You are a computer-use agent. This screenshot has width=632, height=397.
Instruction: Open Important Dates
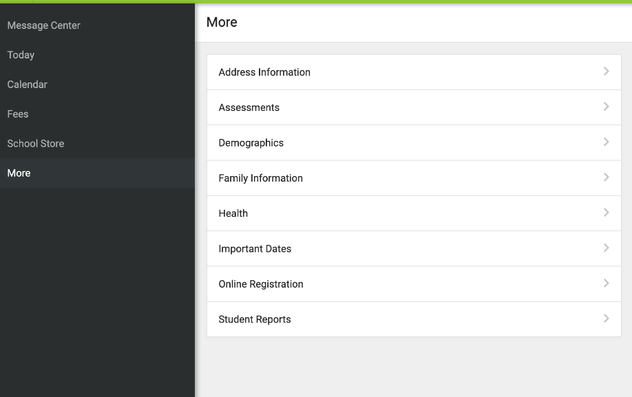[414, 249]
